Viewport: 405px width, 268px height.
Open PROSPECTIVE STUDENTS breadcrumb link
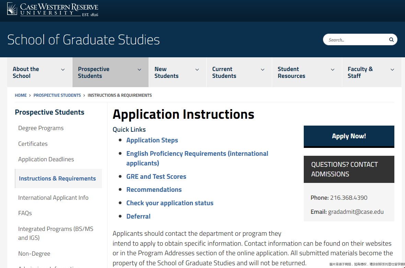coord(57,95)
